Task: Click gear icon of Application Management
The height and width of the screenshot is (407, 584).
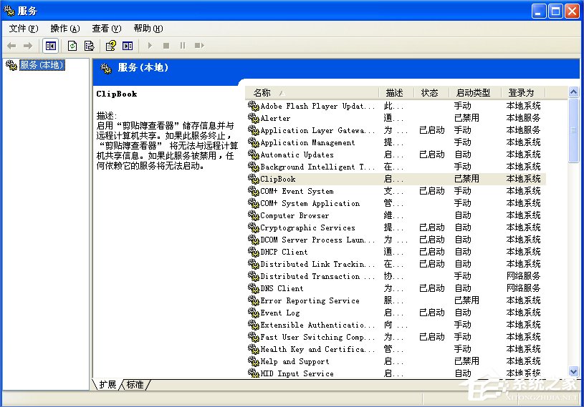Action: (x=253, y=143)
